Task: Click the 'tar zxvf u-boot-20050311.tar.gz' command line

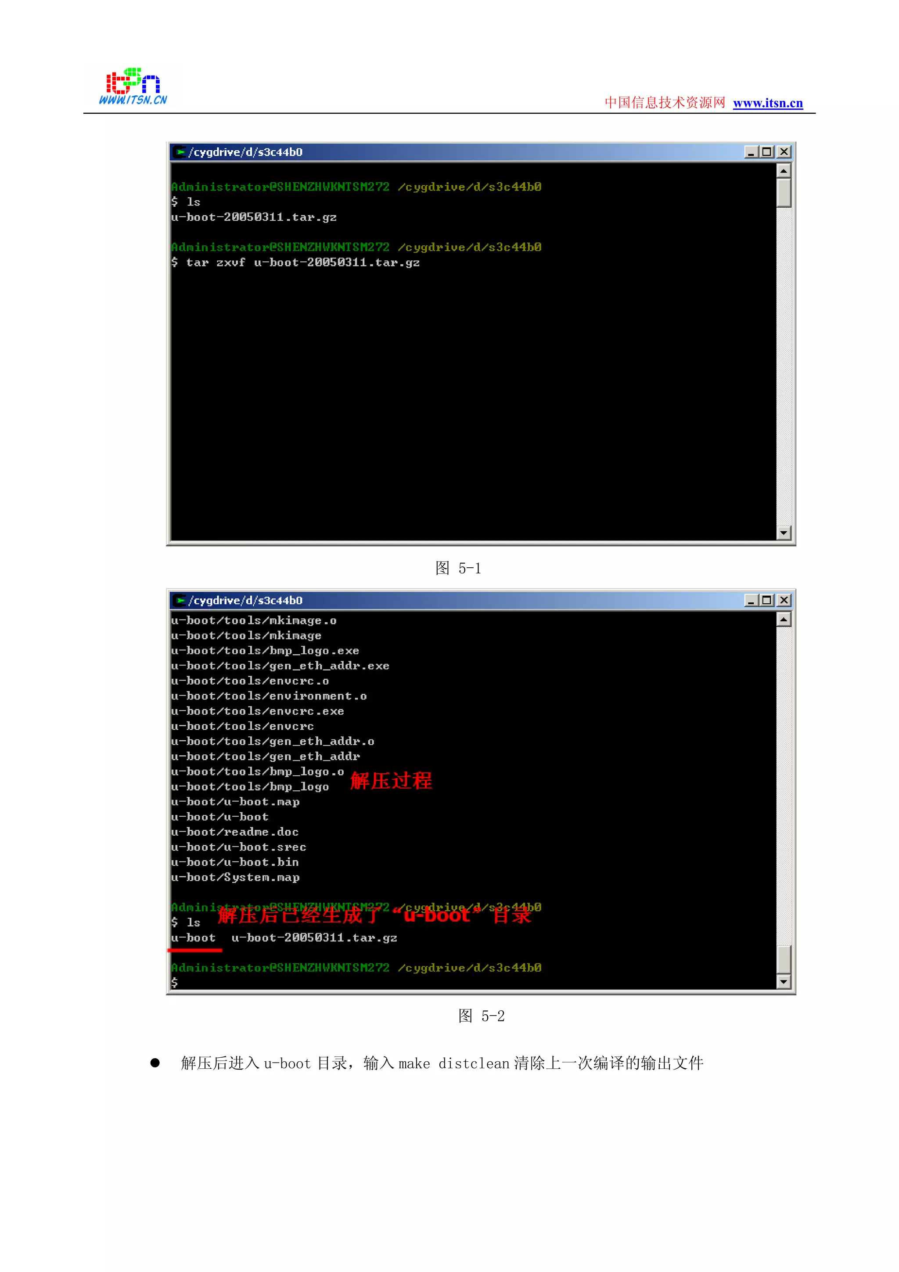Action: pos(296,263)
